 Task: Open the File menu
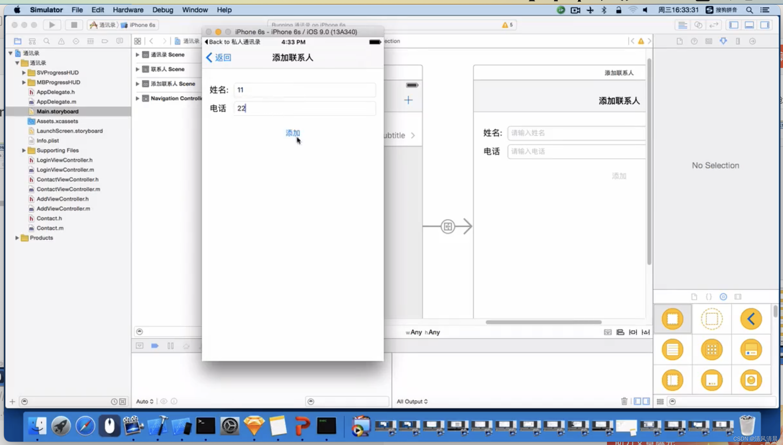[77, 10]
